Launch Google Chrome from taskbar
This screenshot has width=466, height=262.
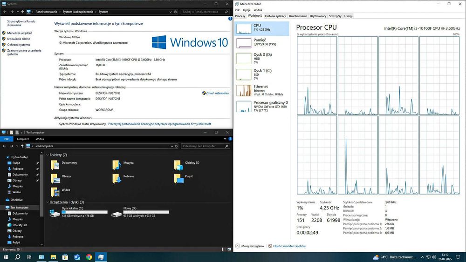coord(89,257)
